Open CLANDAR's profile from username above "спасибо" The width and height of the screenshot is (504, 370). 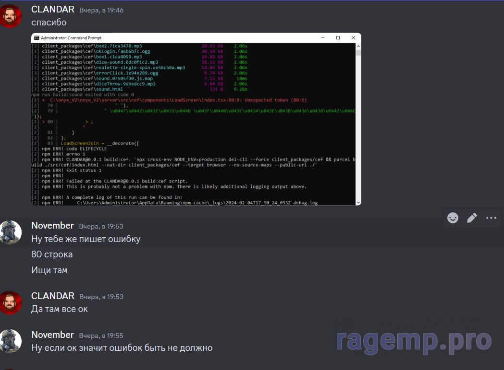coord(52,10)
